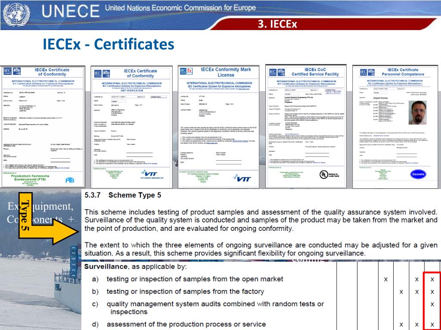The width and height of the screenshot is (441, 330).
Task: Click the IEC logo on the Unit Verification certificate
Action: (98, 73)
